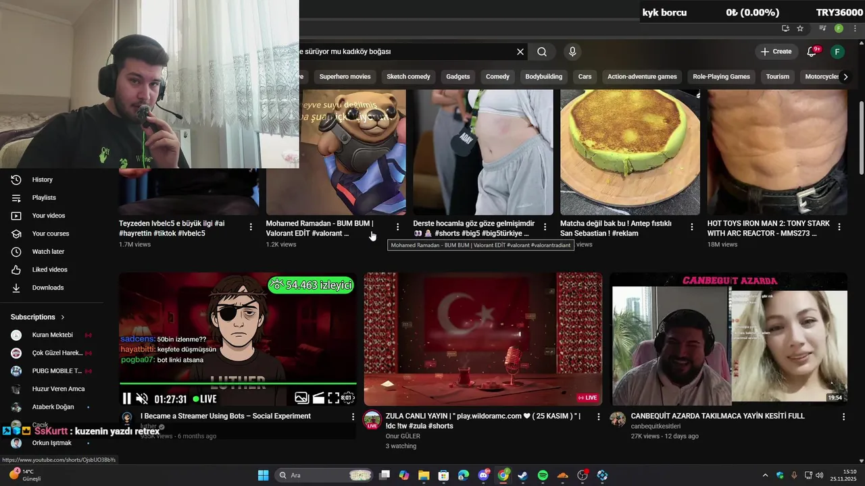This screenshot has height=486, width=865.
Task: Open Orkun Işıtmak subscription channel
Action: click(53, 443)
